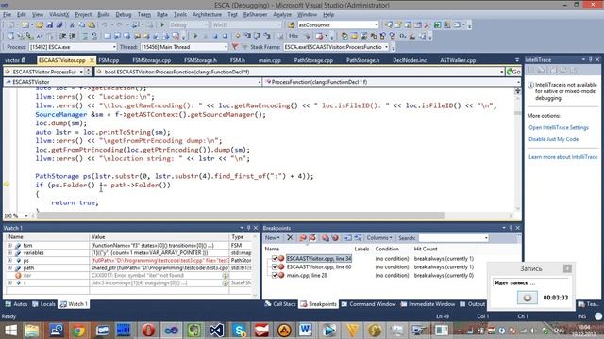This screenshot has height=339, width=604.
Task: Paste using the clipboard toolbar icon
Action: click(x=92, y=25)
